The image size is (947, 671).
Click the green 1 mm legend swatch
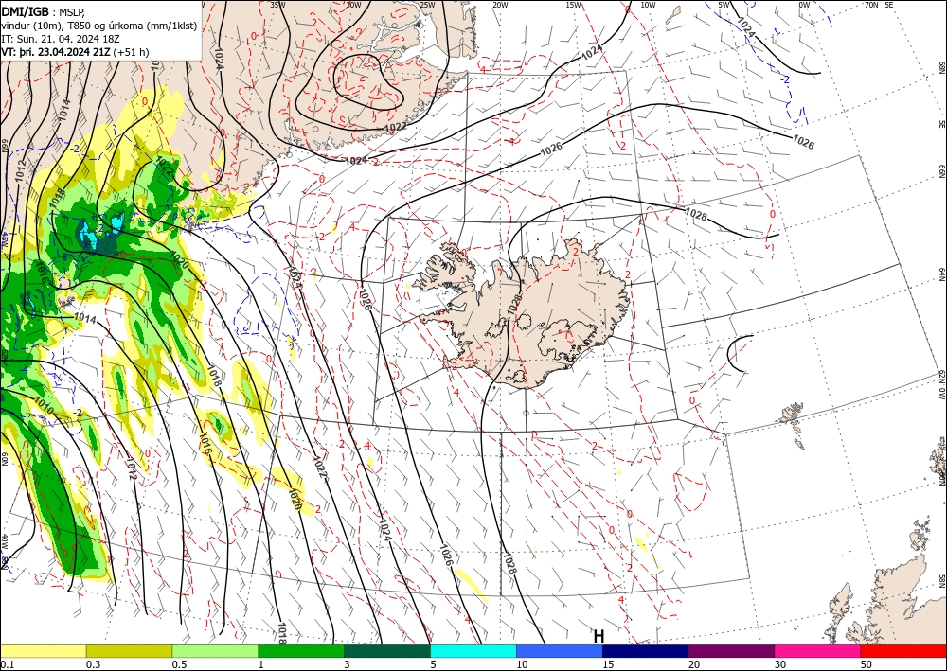[x=301, y=650]
